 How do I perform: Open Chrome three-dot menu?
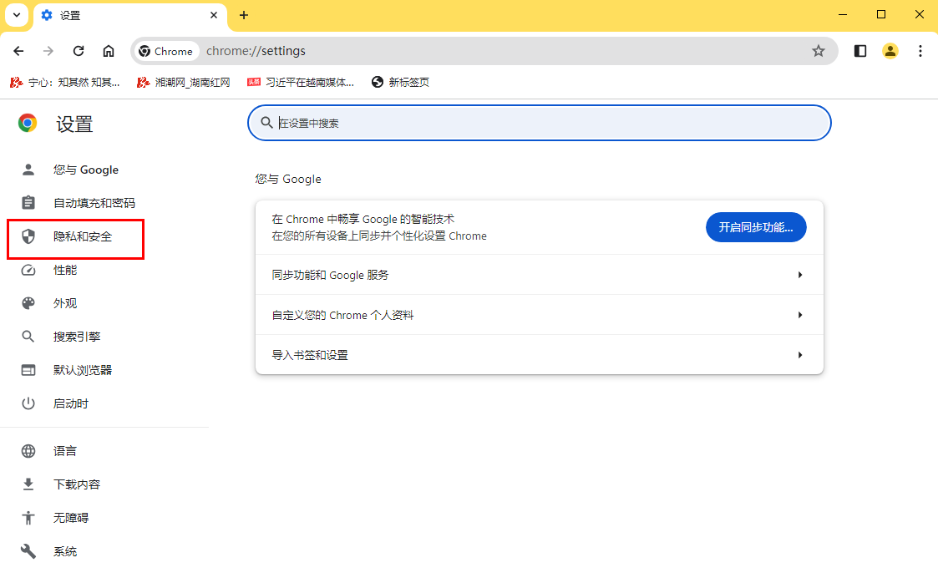tap(920, 51)
